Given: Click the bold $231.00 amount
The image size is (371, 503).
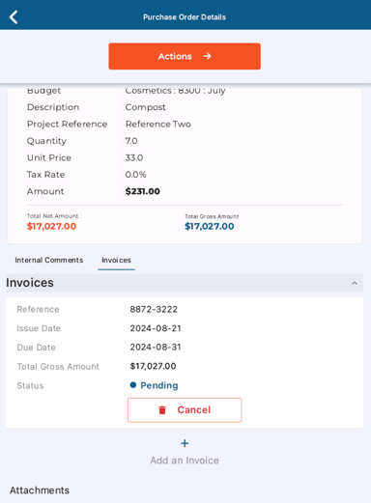Looking at the screenshot, I should 142,191.
